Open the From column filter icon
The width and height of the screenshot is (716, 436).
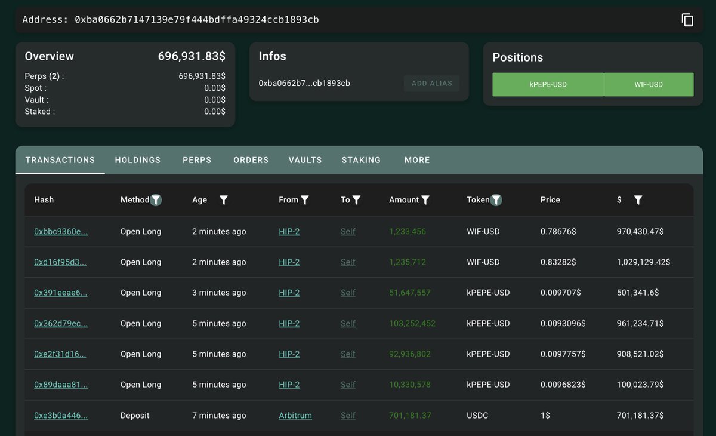click(x=305, y=200)
